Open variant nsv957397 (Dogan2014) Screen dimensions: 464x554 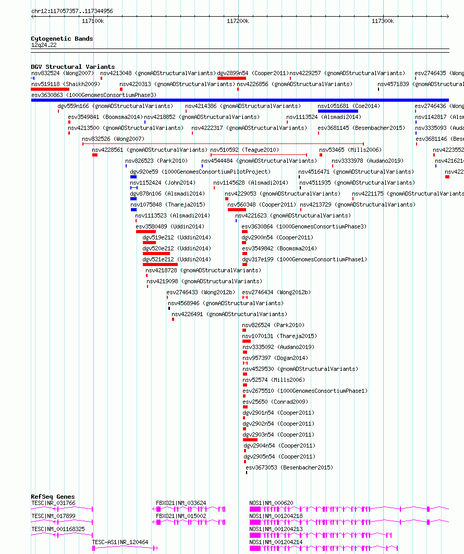click(275, 358)
